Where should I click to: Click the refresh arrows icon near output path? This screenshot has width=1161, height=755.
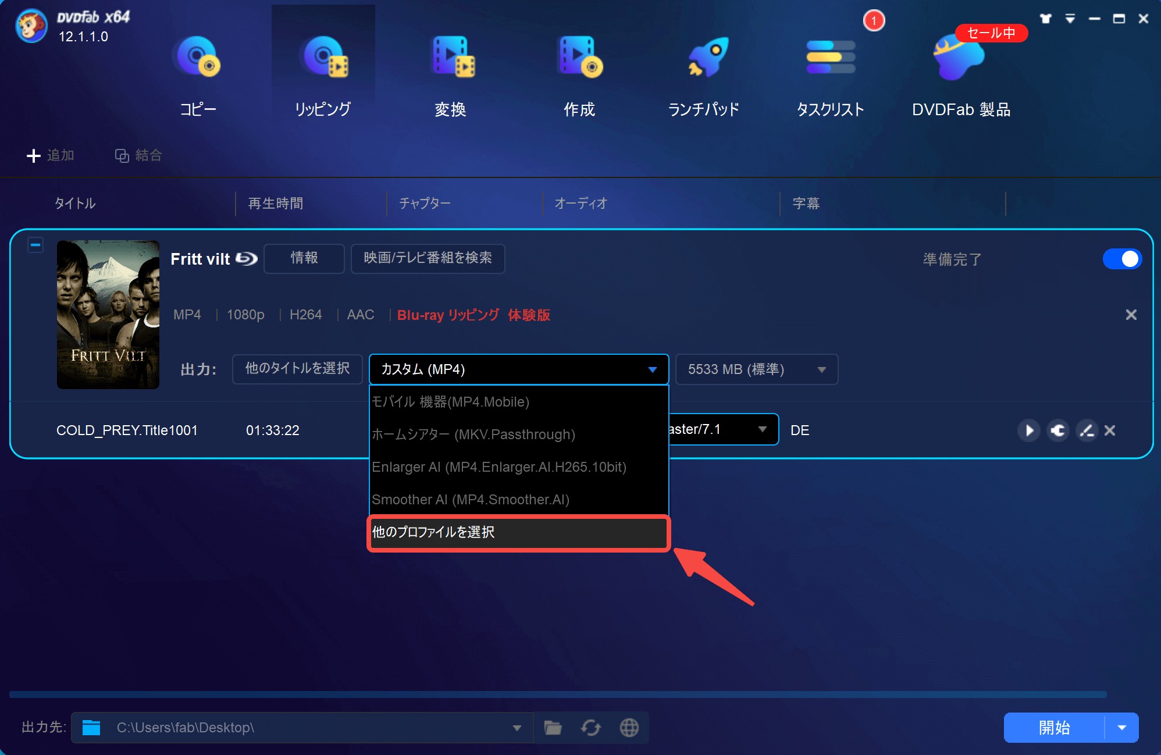[591, 728]
